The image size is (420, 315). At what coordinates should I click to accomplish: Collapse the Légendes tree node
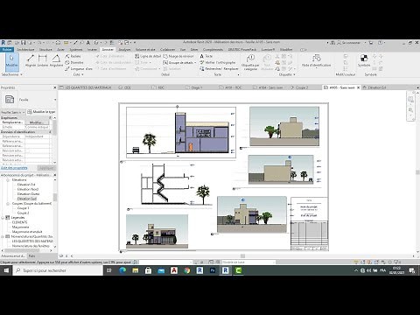[x=3, y=218]
